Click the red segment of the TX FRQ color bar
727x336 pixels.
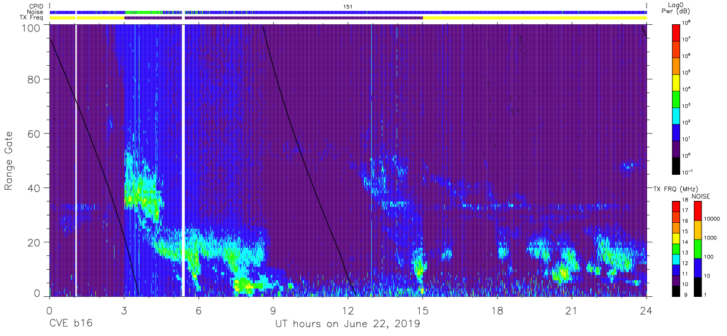[676, 206]
